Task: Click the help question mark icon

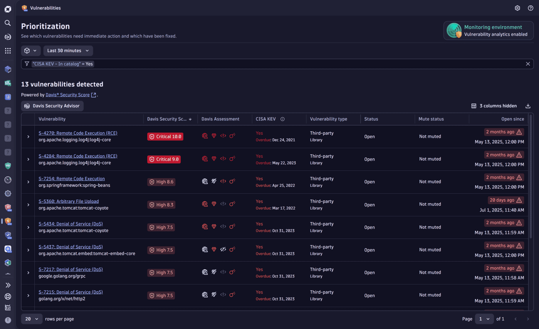Action: pyautogui.click(x=531, y=8)
